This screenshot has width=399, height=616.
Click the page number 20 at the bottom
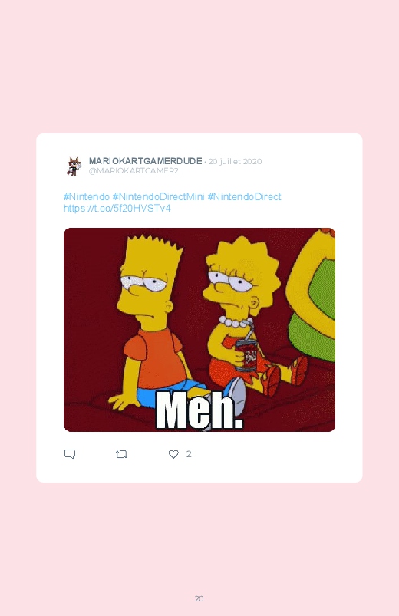199,598
